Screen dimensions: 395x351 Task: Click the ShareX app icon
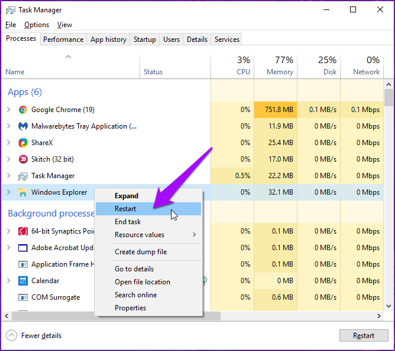coord(23,143)
